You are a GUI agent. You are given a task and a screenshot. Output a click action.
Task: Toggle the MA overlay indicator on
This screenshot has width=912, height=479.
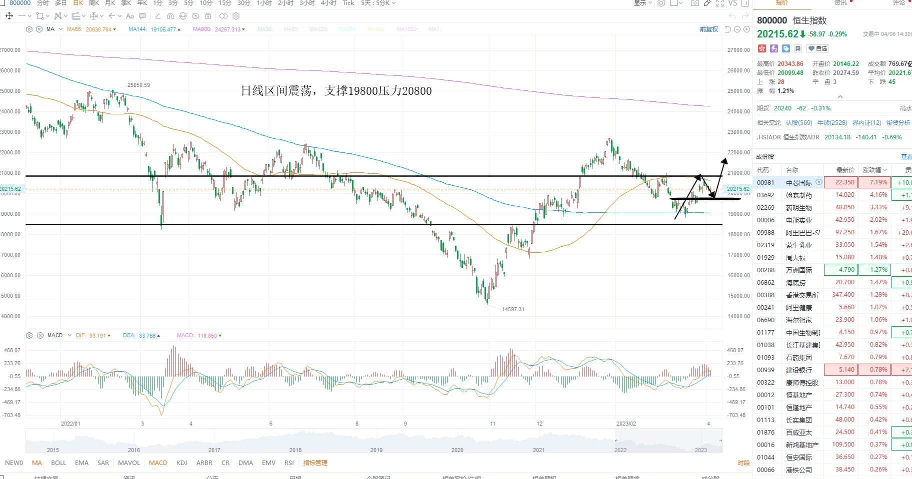(x=37, y=463)
